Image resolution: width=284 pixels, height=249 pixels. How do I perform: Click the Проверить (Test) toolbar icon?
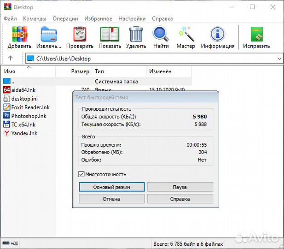coord(80,35)
